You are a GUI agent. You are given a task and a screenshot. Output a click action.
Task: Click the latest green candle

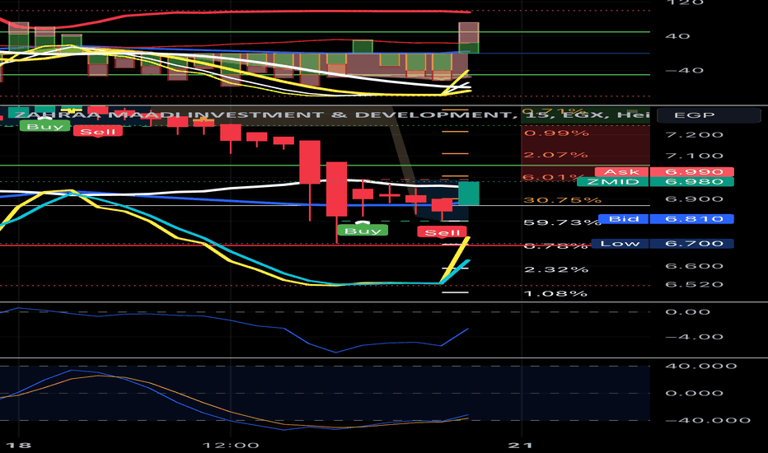point(469,193)
